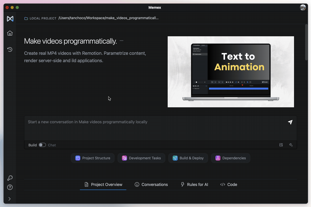Toggle the Build/Chat mode switch
The image size is (311, 207).
click(42, 145)
